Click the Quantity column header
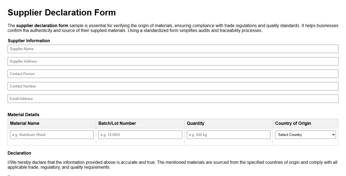Screen dimensions: 346x176 point(196,123)
